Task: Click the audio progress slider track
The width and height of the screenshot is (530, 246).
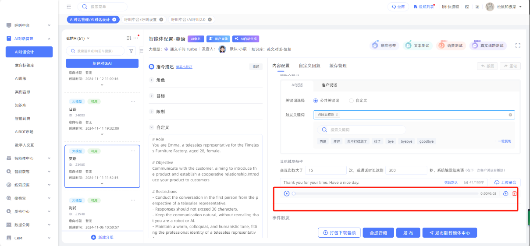Action: coord(386,193)
